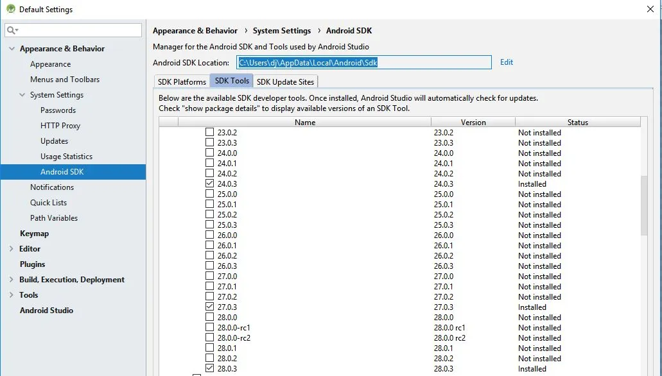Close the Default Settings dialog
The image size is (662, 376).
(650, 9)
